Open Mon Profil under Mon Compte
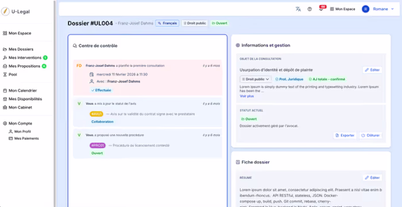The image size is (402, 207). pyautogui.click(x=20, y=131)
